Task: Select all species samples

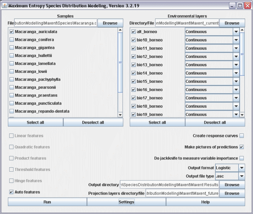Action: (36, 122)
